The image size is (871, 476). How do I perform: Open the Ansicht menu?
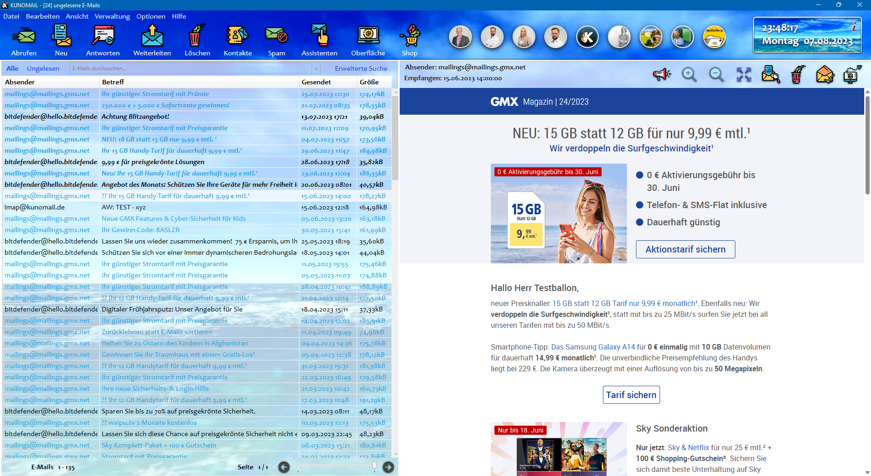(x=77, y=16)
